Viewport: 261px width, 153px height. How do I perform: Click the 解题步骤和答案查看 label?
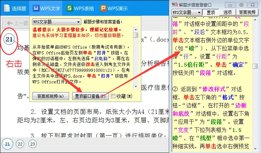pos(103,22)
